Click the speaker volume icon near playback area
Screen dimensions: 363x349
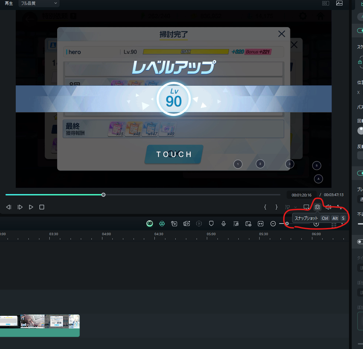(328, 207)
